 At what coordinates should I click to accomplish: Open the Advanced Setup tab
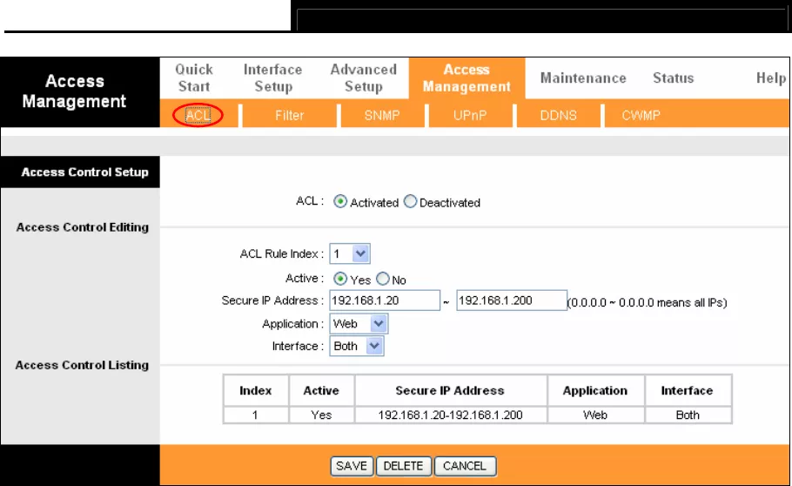tap(364, 78)
